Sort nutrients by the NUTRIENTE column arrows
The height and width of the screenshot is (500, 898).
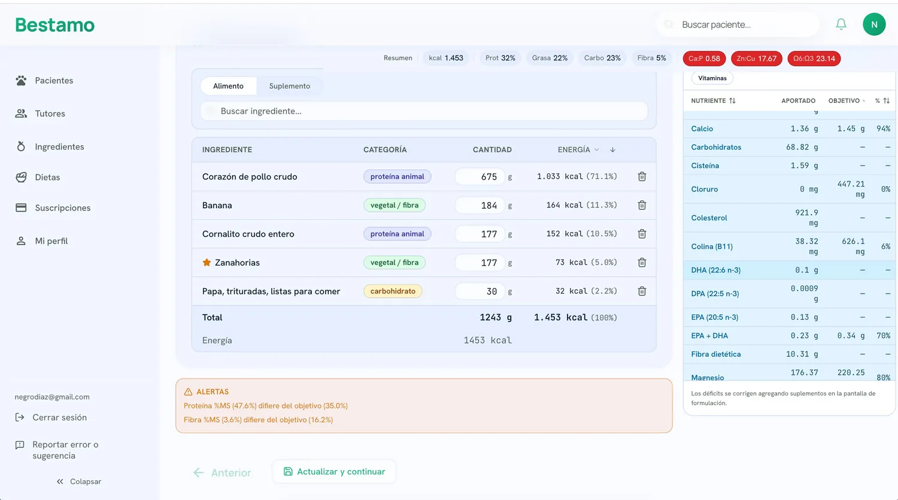[732, 100]
